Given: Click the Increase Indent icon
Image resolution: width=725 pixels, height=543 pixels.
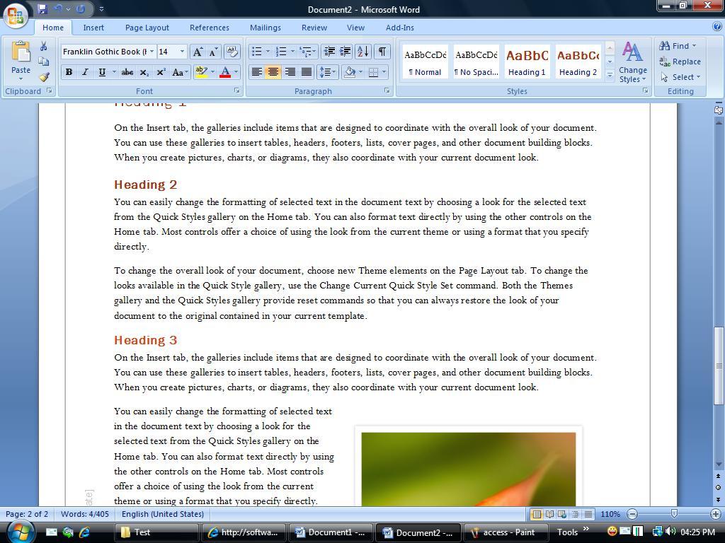Looking at the screenshot, I should tap(346, 52).
